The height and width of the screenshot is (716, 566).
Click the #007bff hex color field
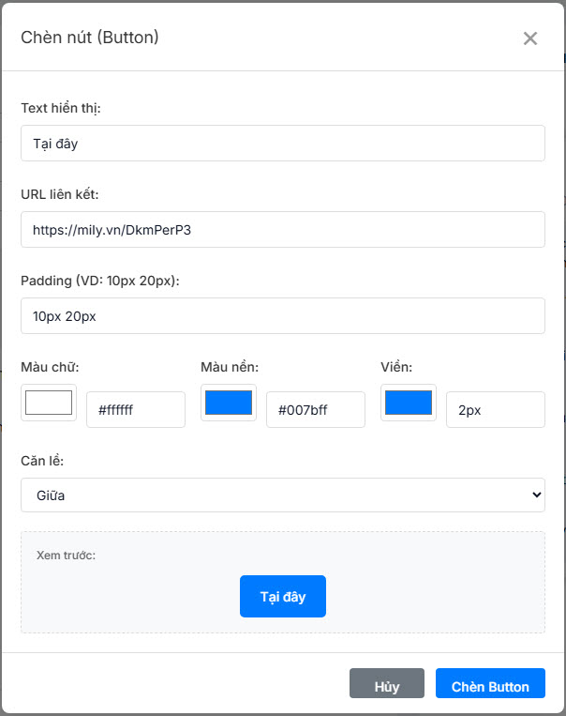(x=316, y=410)
